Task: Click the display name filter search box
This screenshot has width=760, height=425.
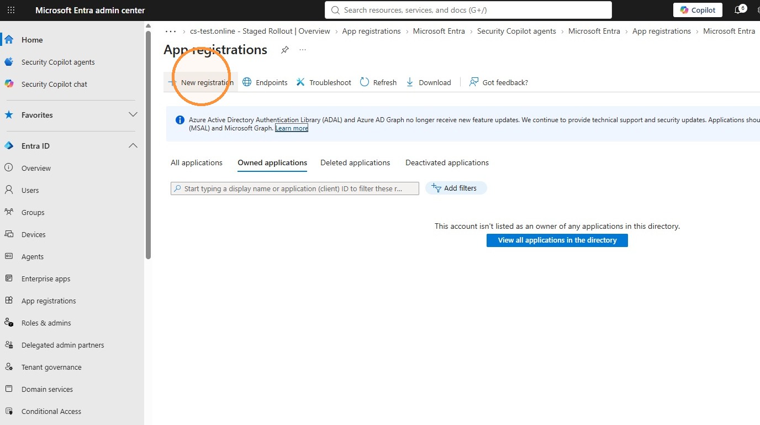Action: [x=295, y=188]
